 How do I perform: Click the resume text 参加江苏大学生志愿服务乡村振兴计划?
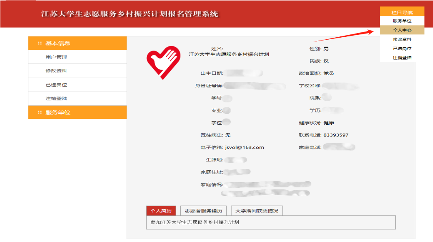tap(195, 222)
